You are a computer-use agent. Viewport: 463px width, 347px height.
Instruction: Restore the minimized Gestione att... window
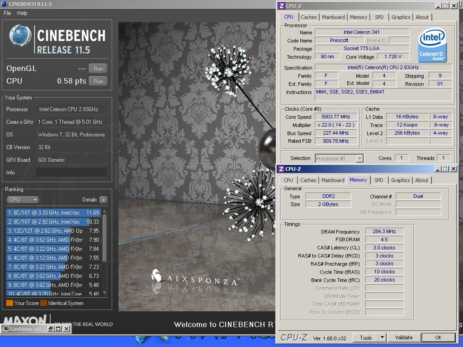(51, 329)
